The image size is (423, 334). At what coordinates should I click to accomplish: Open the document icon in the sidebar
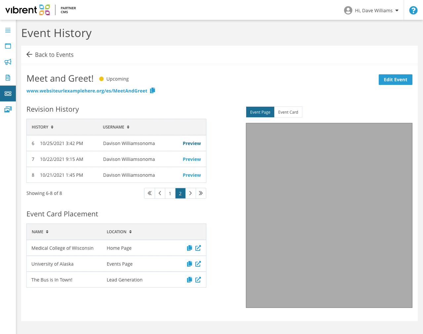pos(8,78)
